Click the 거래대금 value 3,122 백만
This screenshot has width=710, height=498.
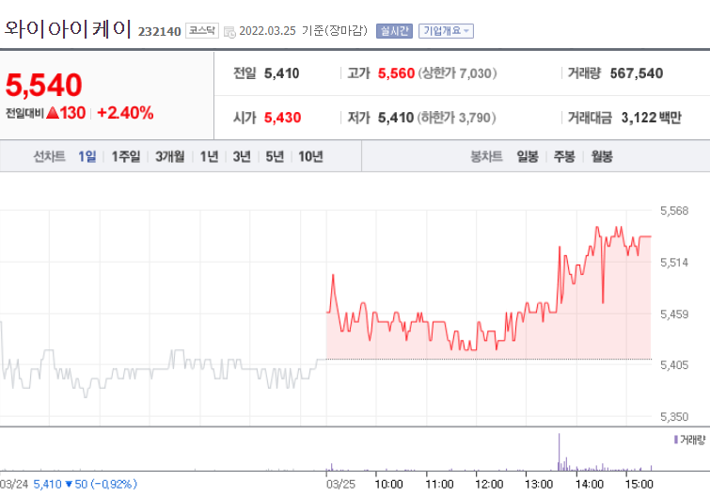tap(651, 118)
